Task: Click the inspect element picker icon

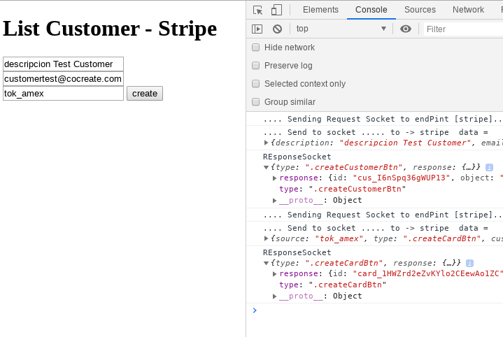Action: (258, 10)
